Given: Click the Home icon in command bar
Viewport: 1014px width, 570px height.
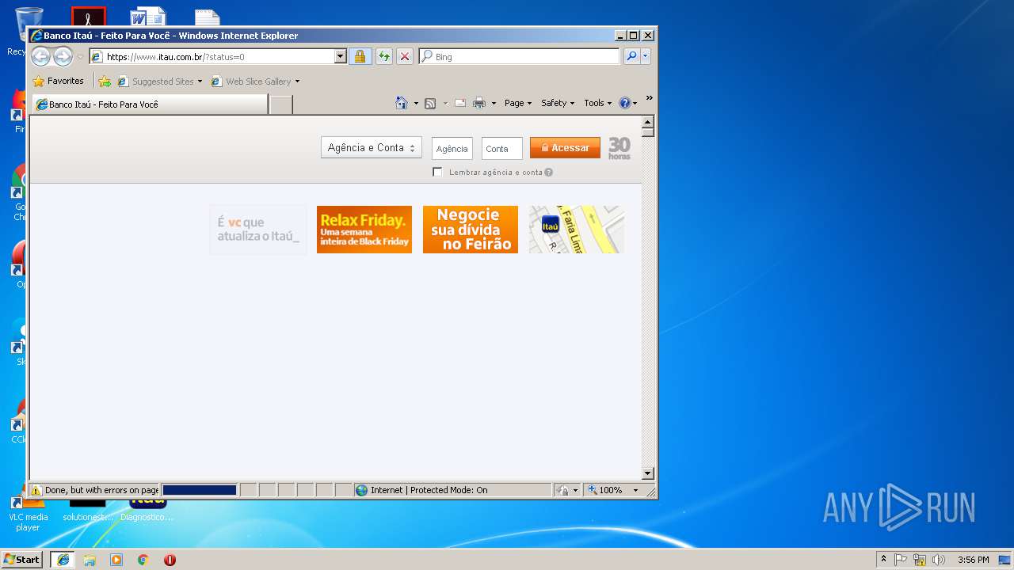Looking at the screenshot, I should 402,103.
